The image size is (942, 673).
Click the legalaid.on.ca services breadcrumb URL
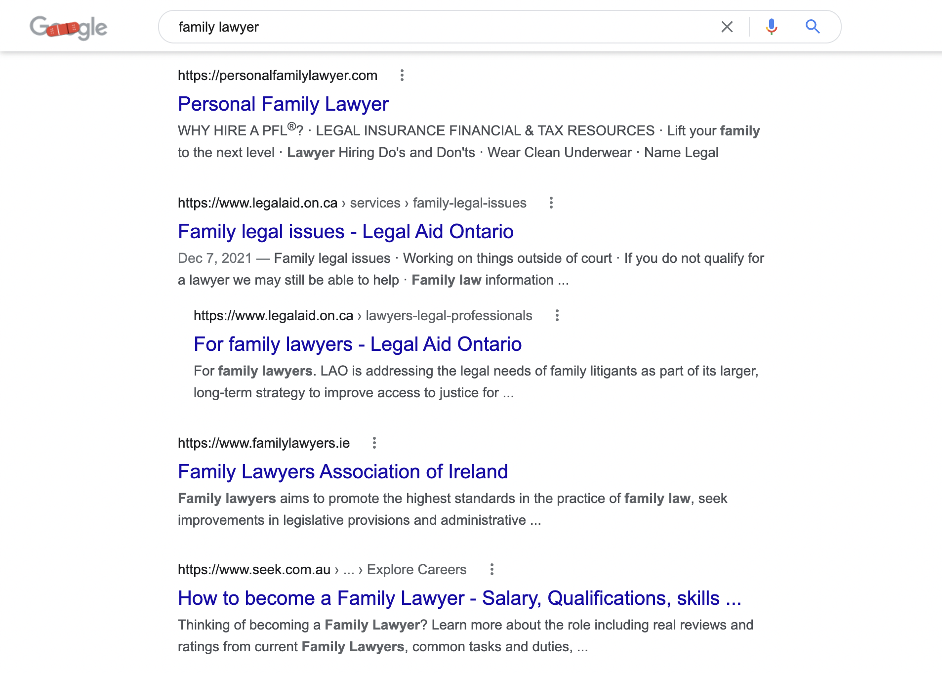[352, 203]
